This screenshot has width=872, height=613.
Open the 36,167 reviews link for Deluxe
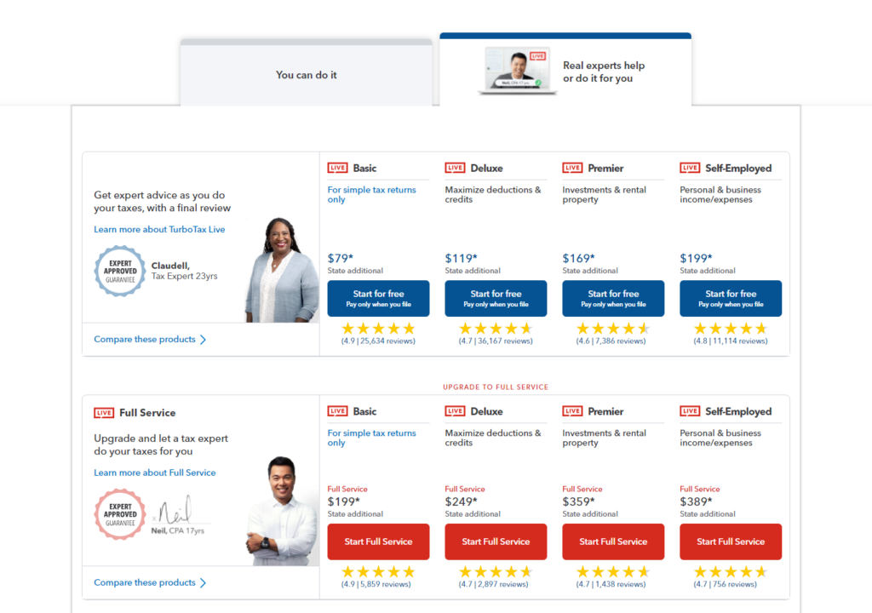(496, 341)
